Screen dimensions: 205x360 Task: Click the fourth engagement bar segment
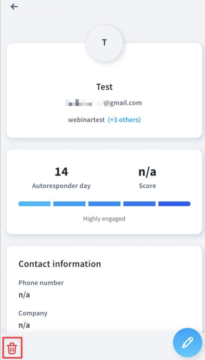[139, 204]
